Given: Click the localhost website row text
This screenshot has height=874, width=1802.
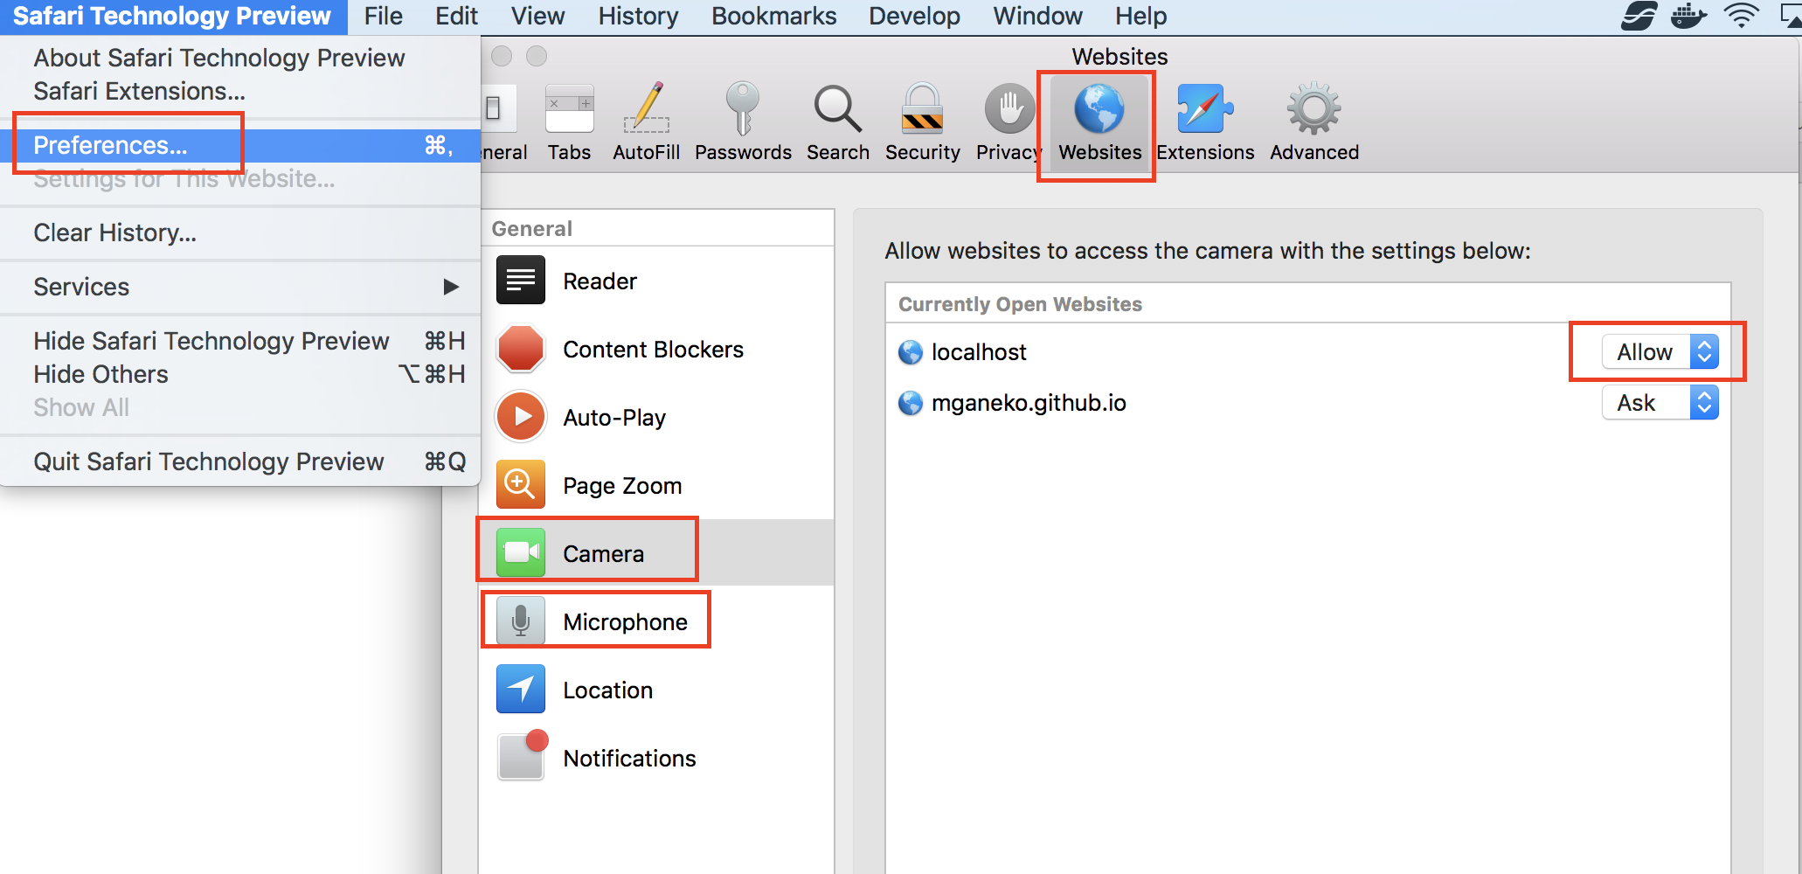Looking at the screenshot, I should 979,352.
